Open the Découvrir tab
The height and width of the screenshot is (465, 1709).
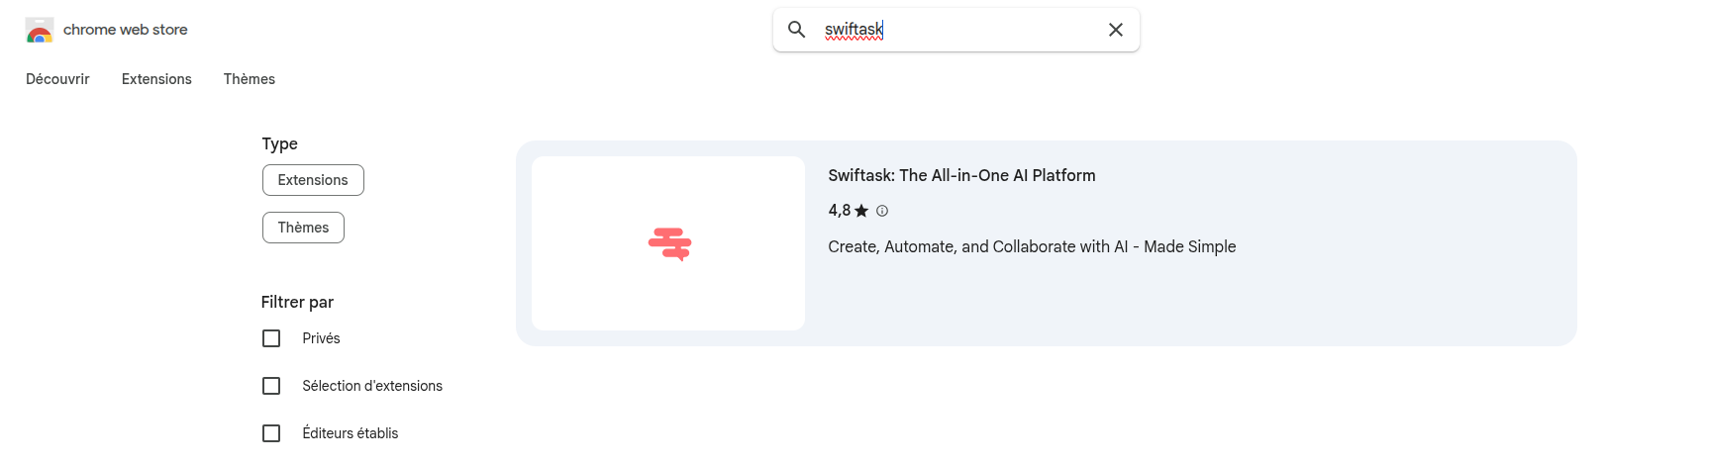click(57, 79)
